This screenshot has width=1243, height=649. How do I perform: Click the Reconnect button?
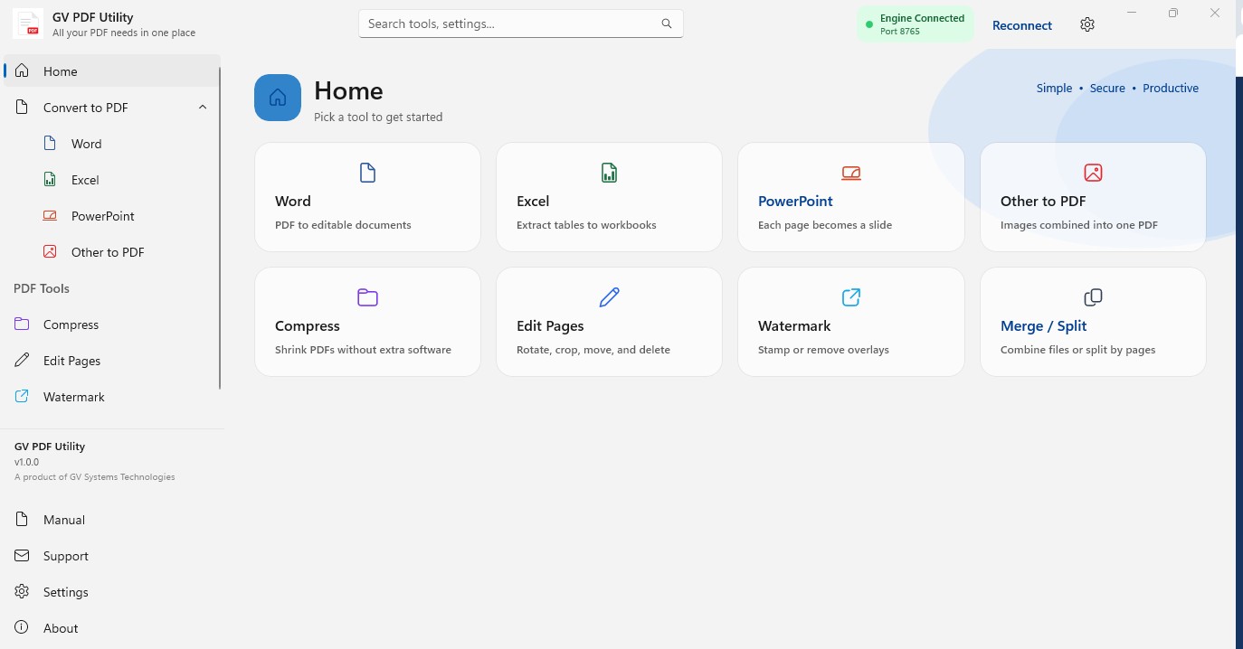pyautogui.click(x=1022, y=25)
